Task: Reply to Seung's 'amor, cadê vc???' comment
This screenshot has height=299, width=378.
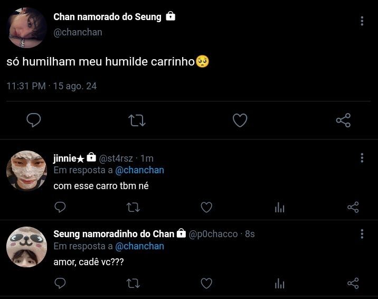Action: coord(60,283)
